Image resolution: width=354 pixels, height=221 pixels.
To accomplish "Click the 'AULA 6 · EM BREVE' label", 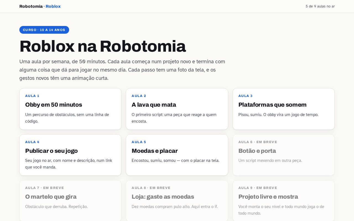I will click(258, 142).
